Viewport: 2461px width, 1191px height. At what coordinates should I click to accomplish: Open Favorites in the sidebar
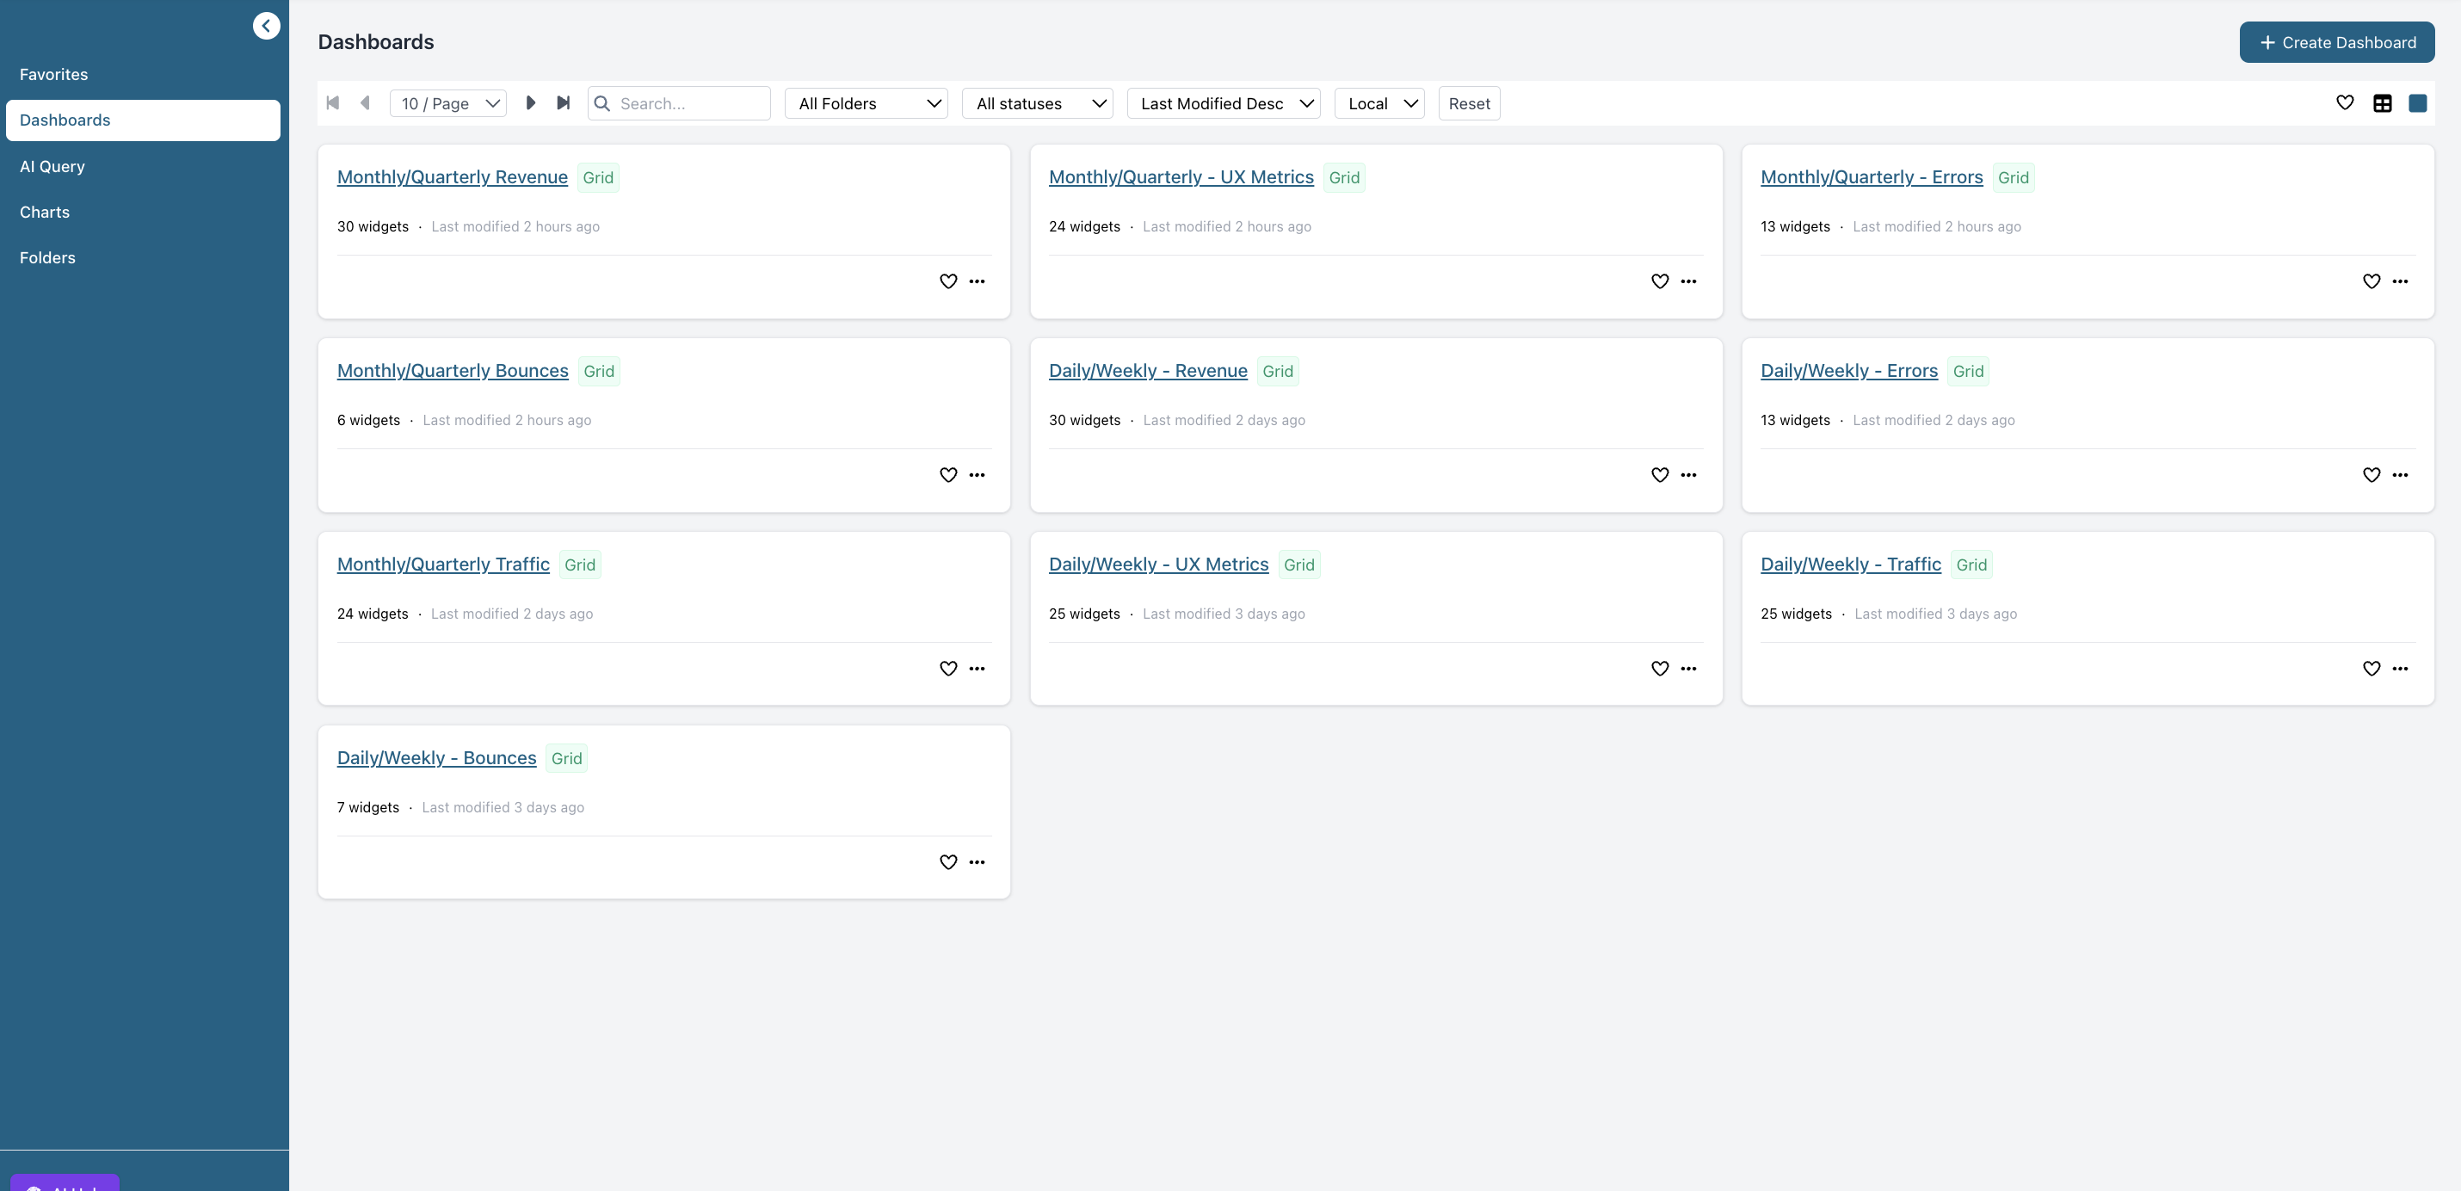pos(144,75)
